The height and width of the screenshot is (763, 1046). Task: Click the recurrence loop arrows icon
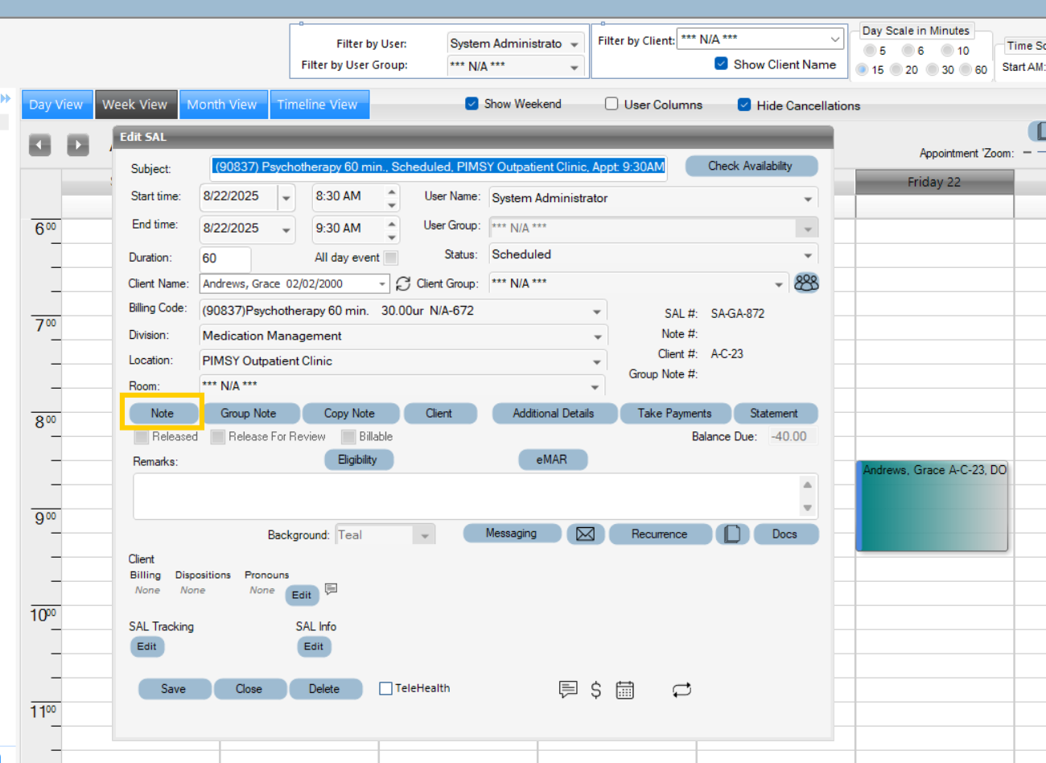tap(682, 689)
